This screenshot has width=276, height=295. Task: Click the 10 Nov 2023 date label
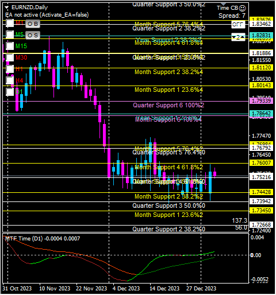(x=55, y=288)
